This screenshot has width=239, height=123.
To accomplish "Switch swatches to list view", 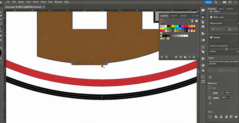I will [192, 21].
